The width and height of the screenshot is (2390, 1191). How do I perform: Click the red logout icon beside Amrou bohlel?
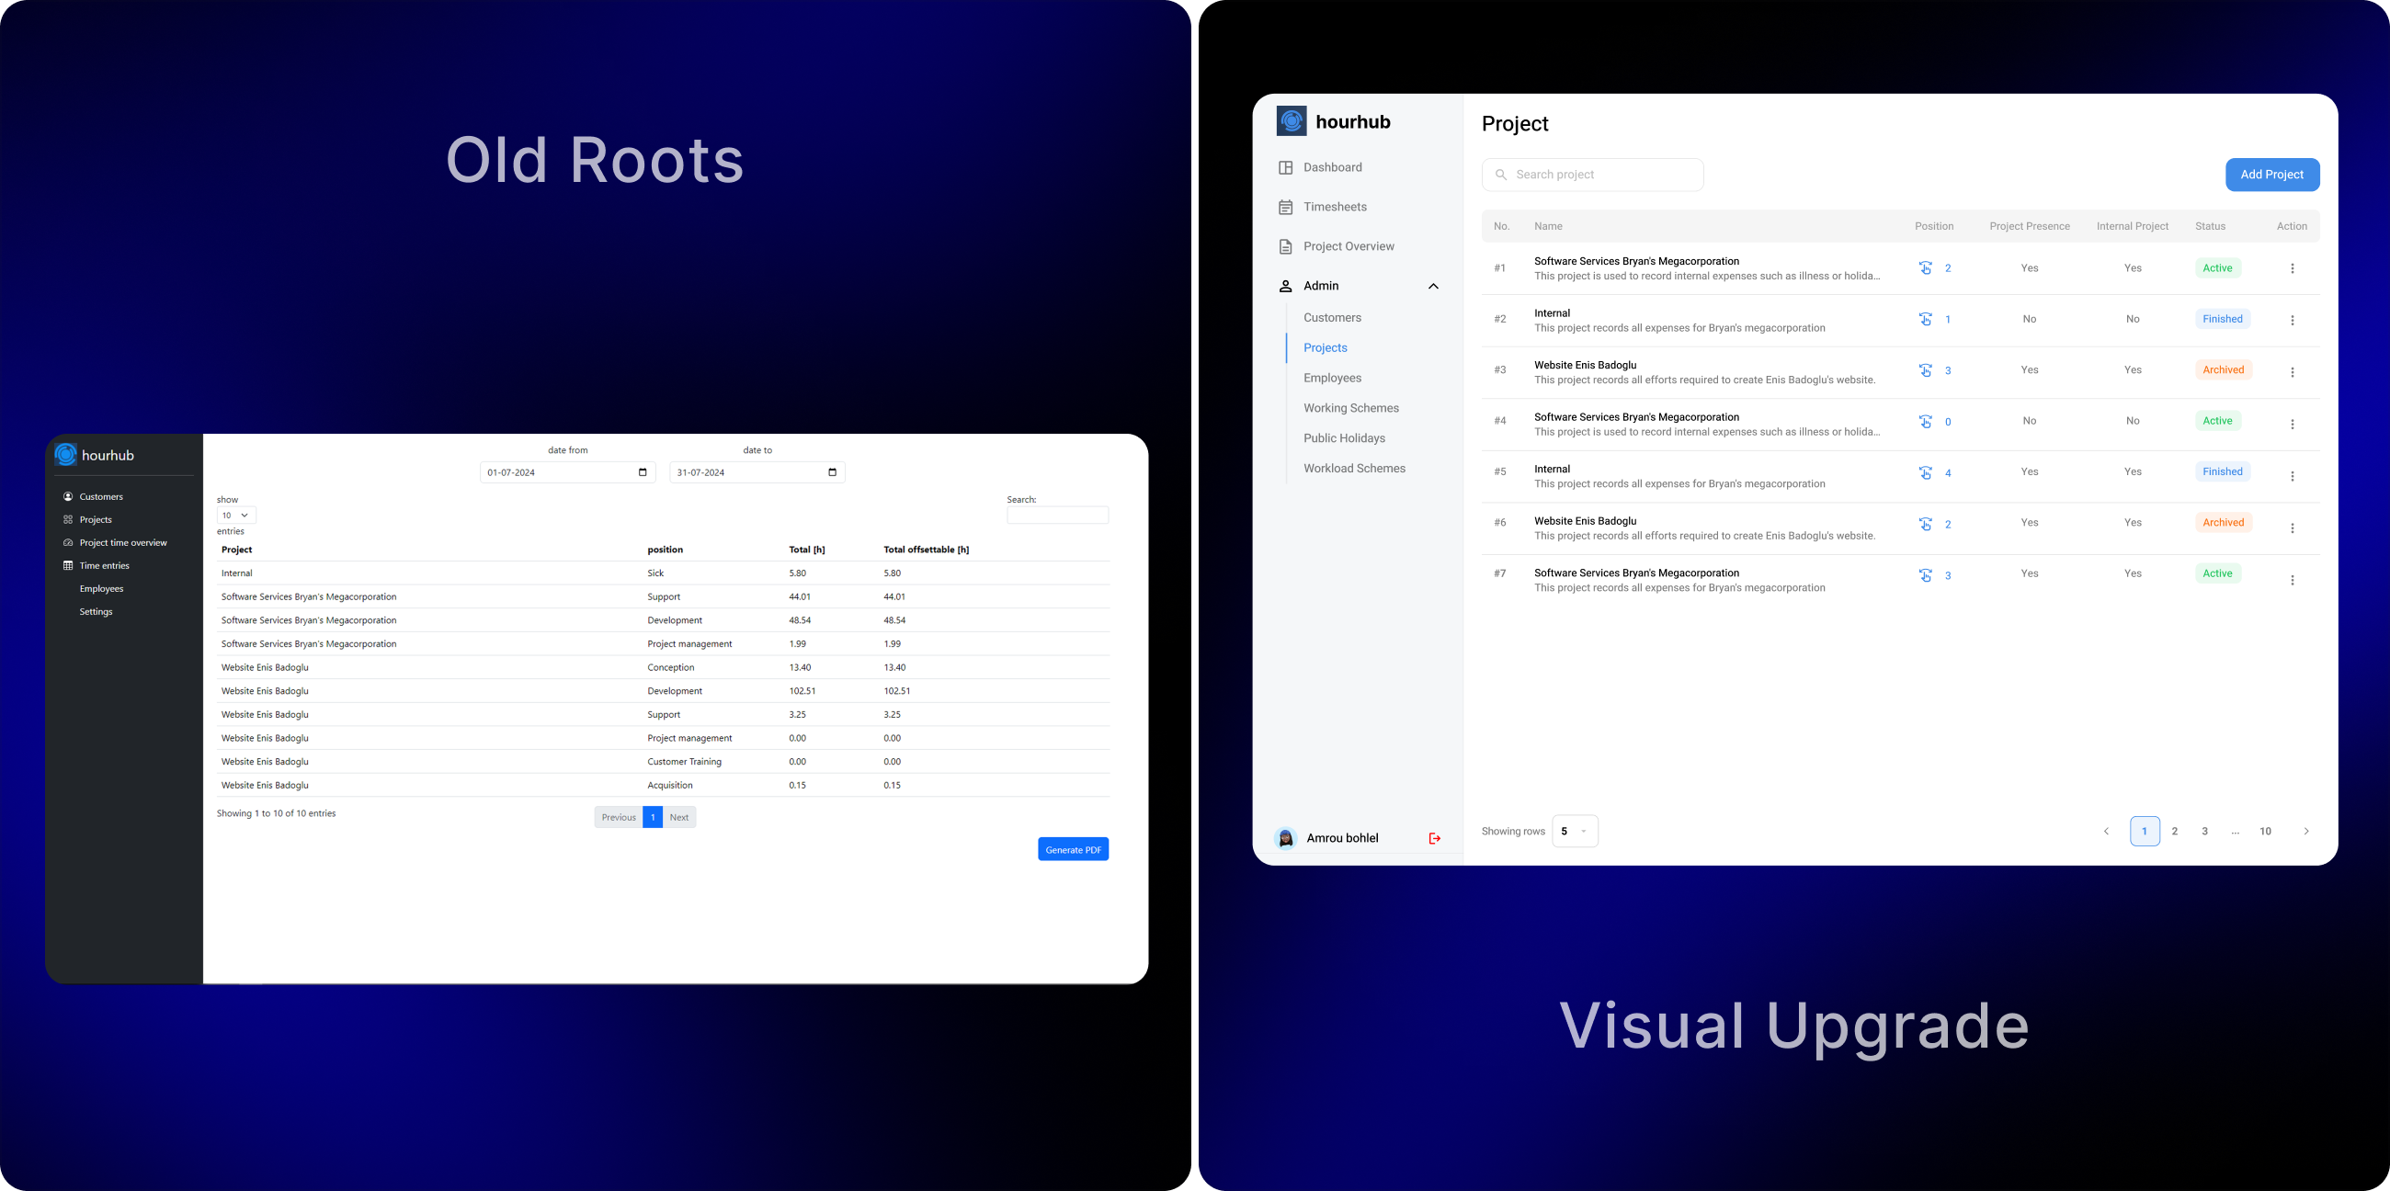pos(1434,838)
